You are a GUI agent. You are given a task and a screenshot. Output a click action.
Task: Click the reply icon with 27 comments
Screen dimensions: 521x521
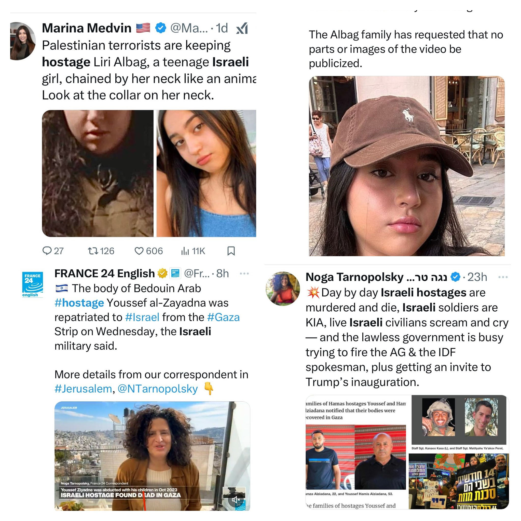47,251
